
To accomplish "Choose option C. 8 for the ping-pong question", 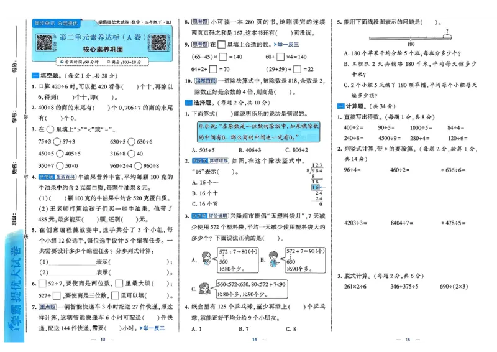I will tap(291, 329).
